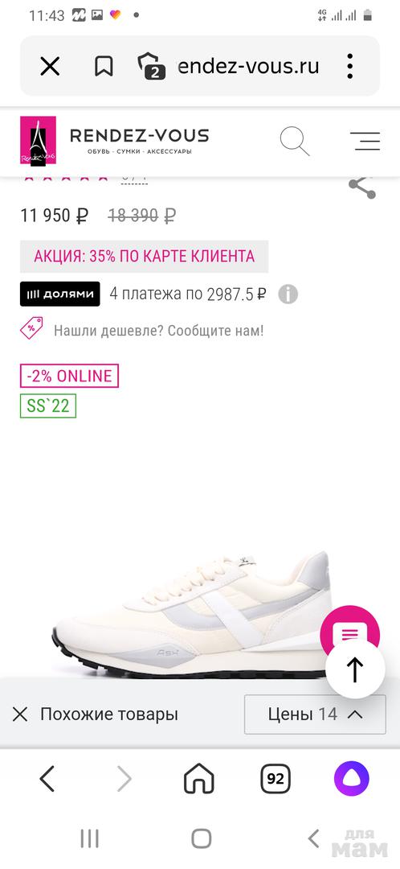Dismiss the Похожие товары panel
400x869 pixels.
20,715
